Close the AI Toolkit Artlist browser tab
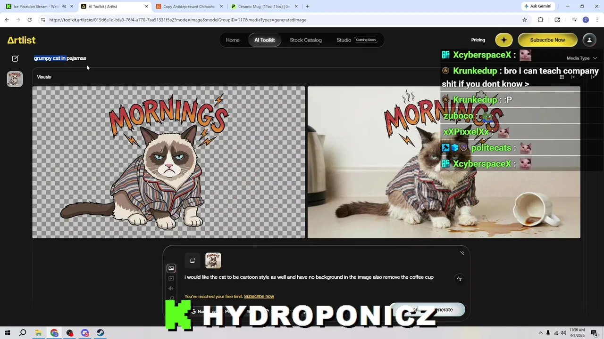Image resolution: width=604 pixels, height=339 pixels. 146,7
